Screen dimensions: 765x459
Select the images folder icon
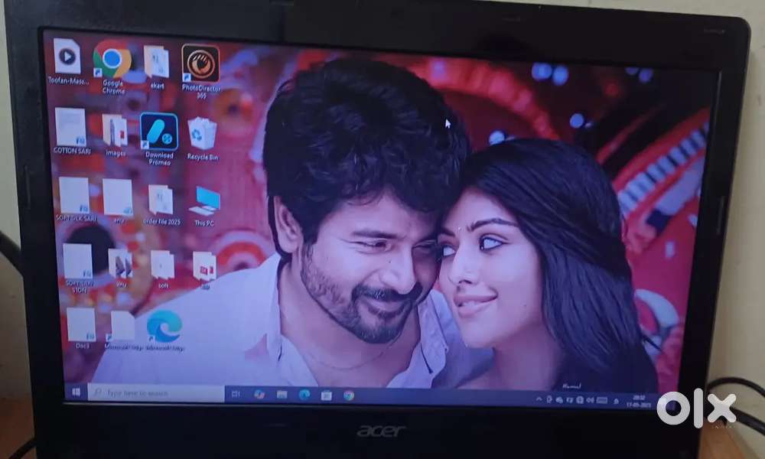tap(115, 131)
